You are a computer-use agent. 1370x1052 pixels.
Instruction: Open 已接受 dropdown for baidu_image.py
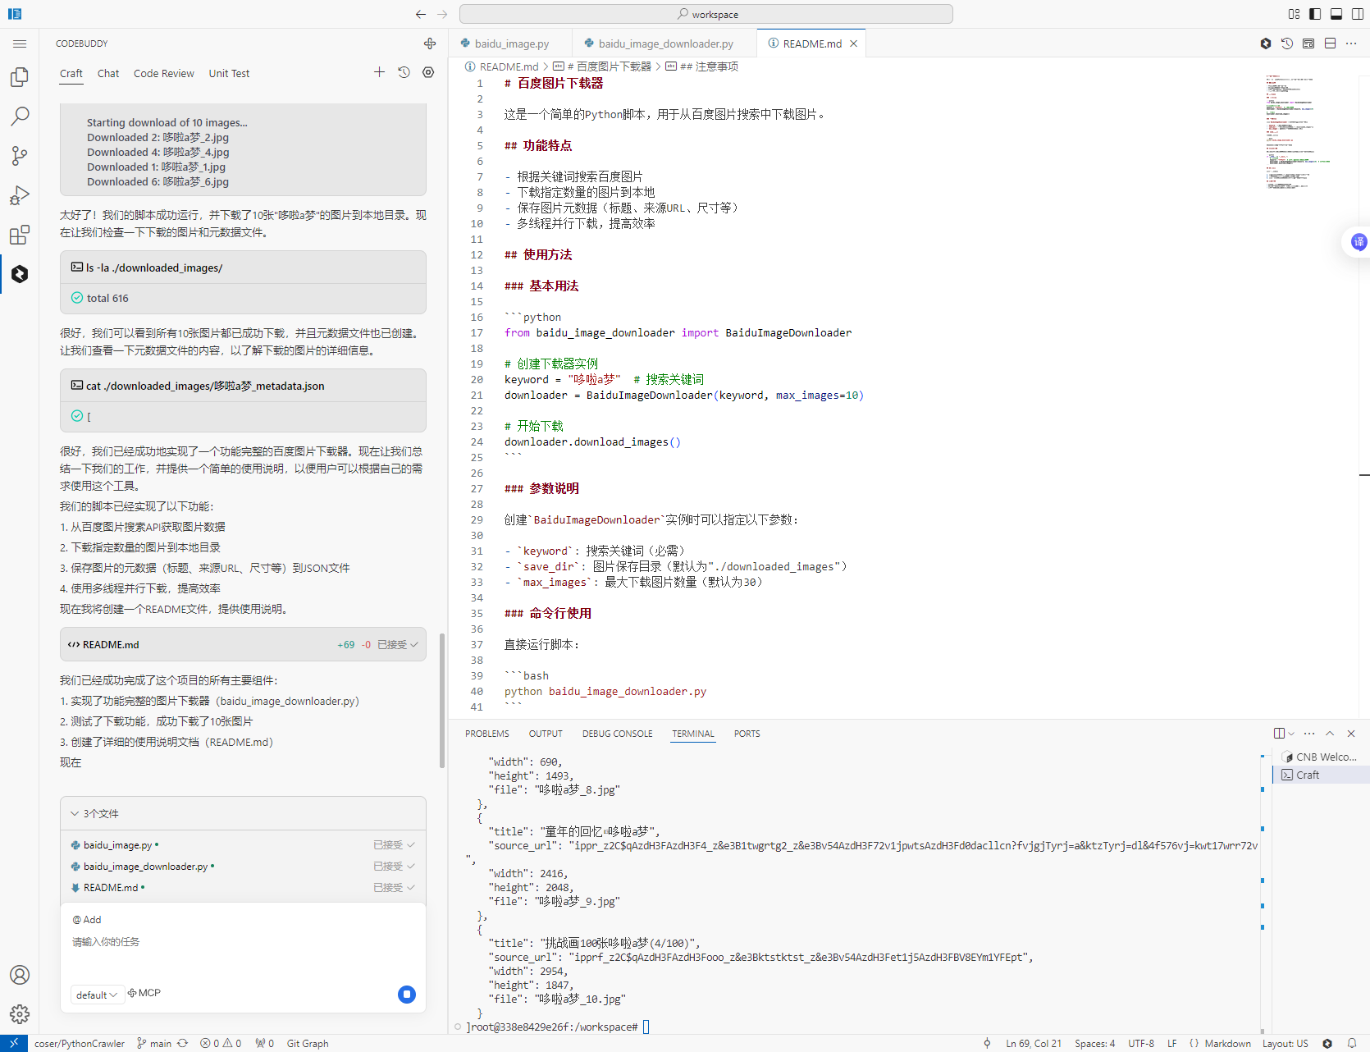click(394, 845)
